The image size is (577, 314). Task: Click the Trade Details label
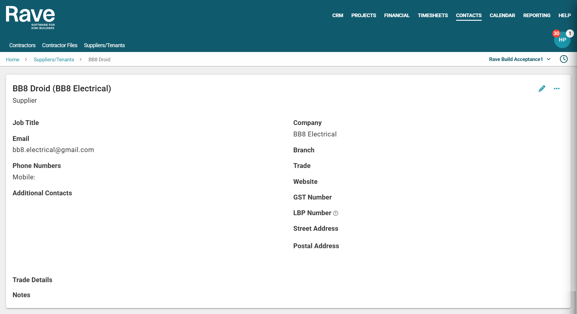pos(32,280)
